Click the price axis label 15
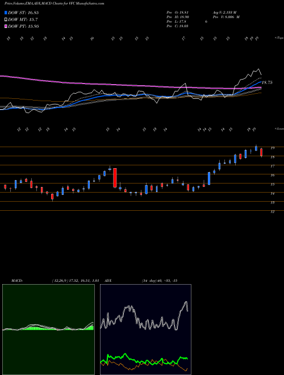This screenshot has height=375, width=284. tap(272, 185)
